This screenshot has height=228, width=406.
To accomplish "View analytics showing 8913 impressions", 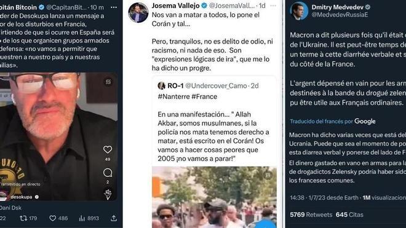I will coord(89,218).
